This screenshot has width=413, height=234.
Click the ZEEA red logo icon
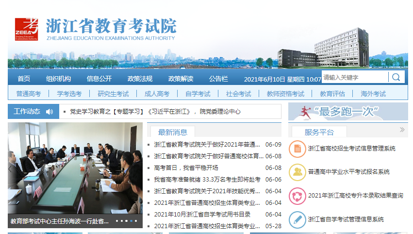(26, 29)
